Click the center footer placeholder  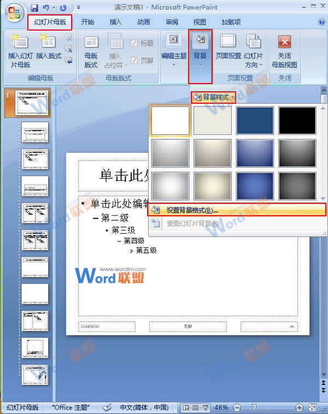tap(188, 327)
